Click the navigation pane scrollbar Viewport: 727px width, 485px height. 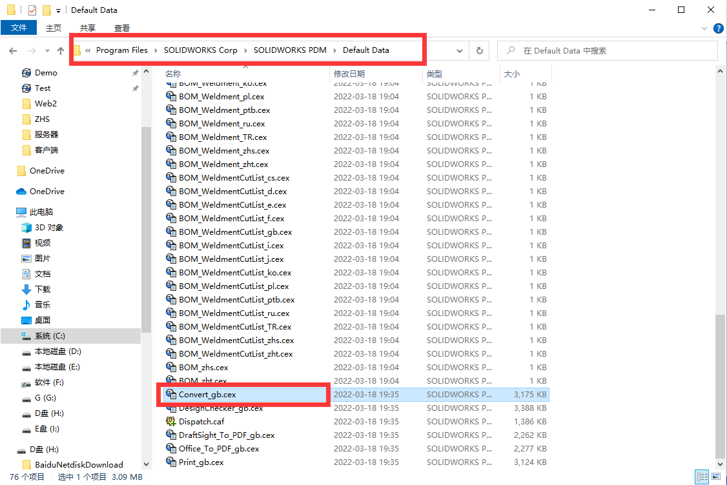146,230
